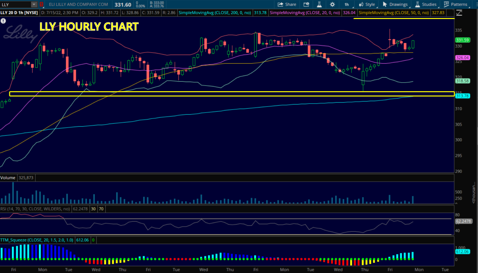Click the RSI oversold level 30 box
Viewport: 478px width, 273px height.
coord(93,209)
